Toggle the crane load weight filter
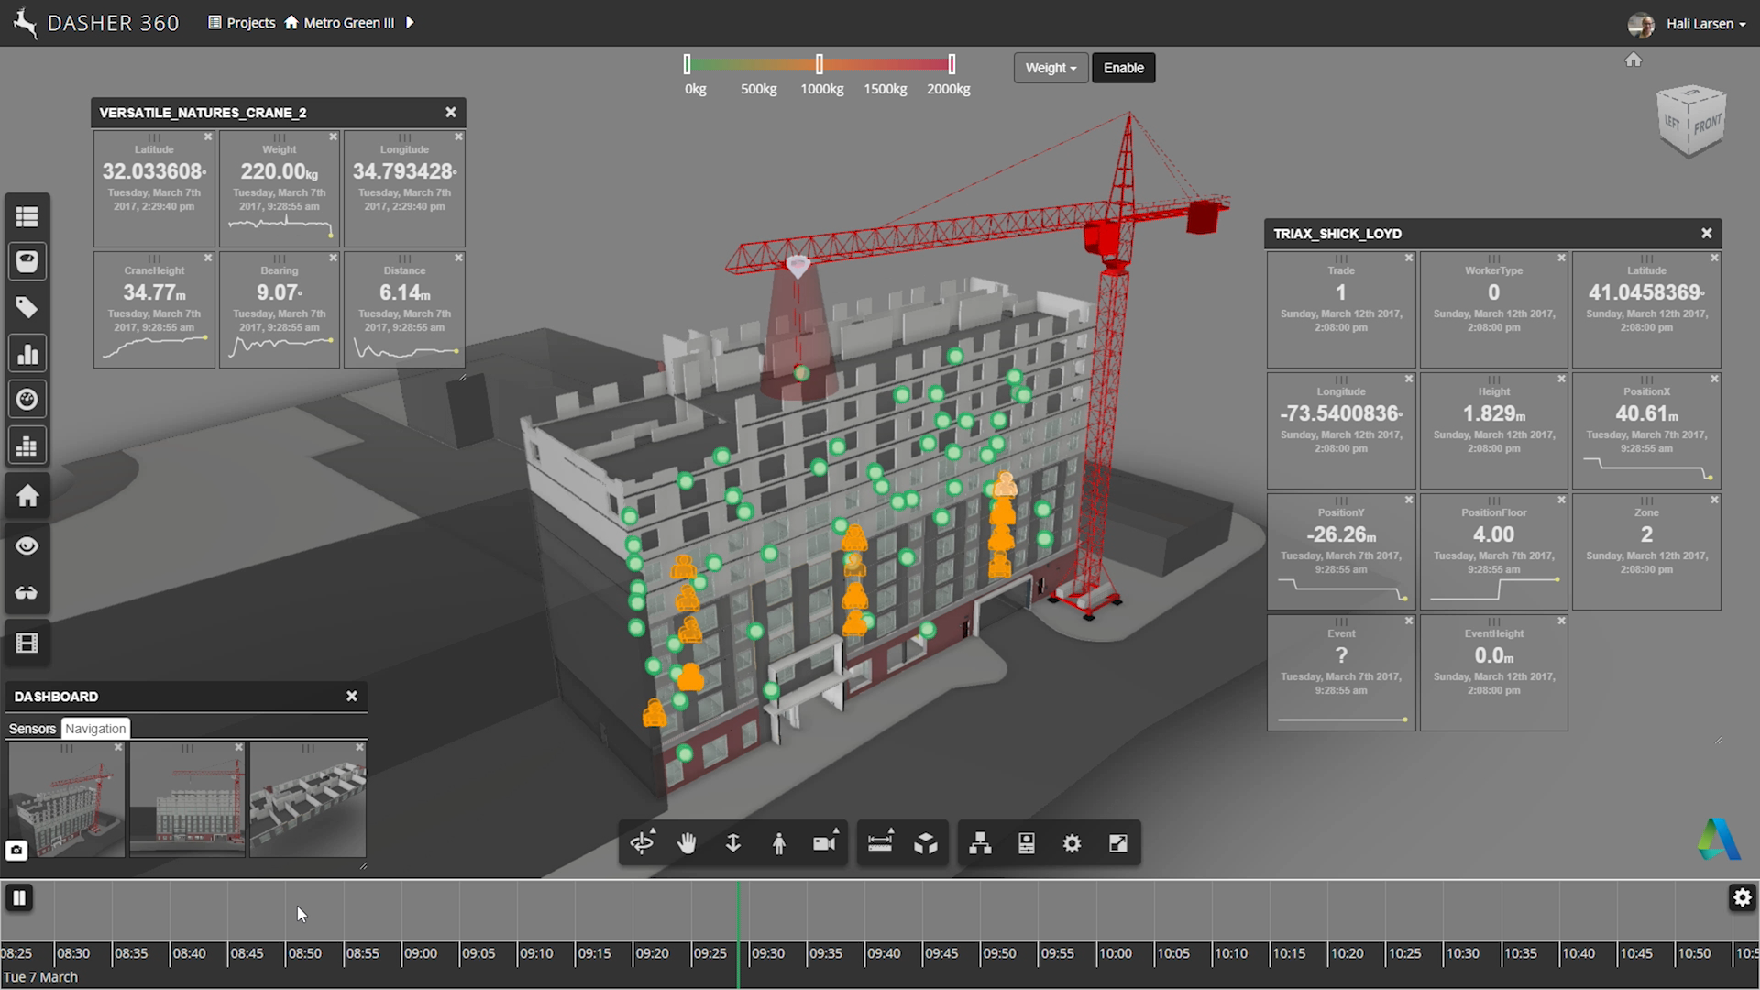This screenshot has width=1760, height=990. click(1122, 68)
